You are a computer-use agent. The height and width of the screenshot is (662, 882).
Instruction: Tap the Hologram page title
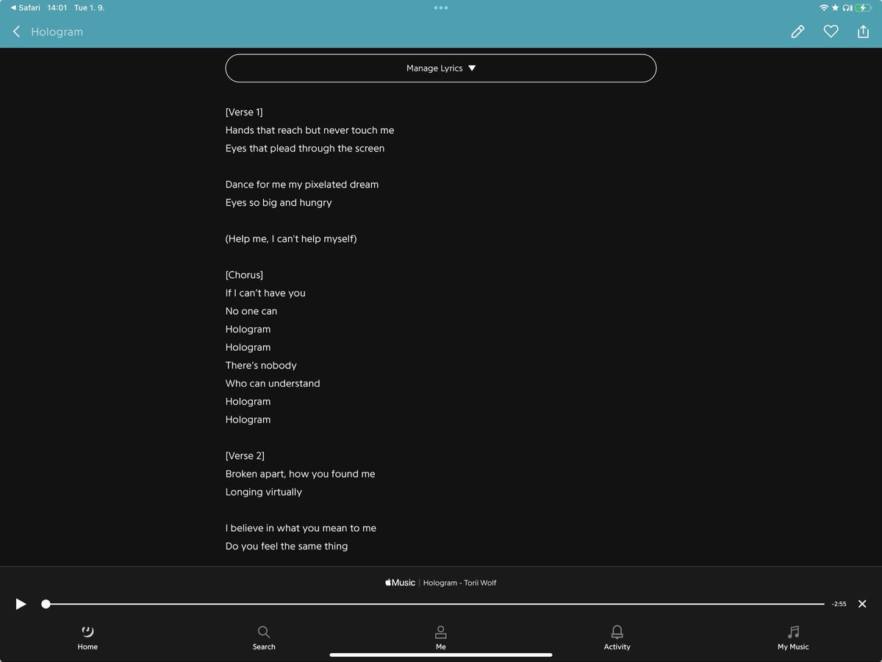click(x=57, y=32)
